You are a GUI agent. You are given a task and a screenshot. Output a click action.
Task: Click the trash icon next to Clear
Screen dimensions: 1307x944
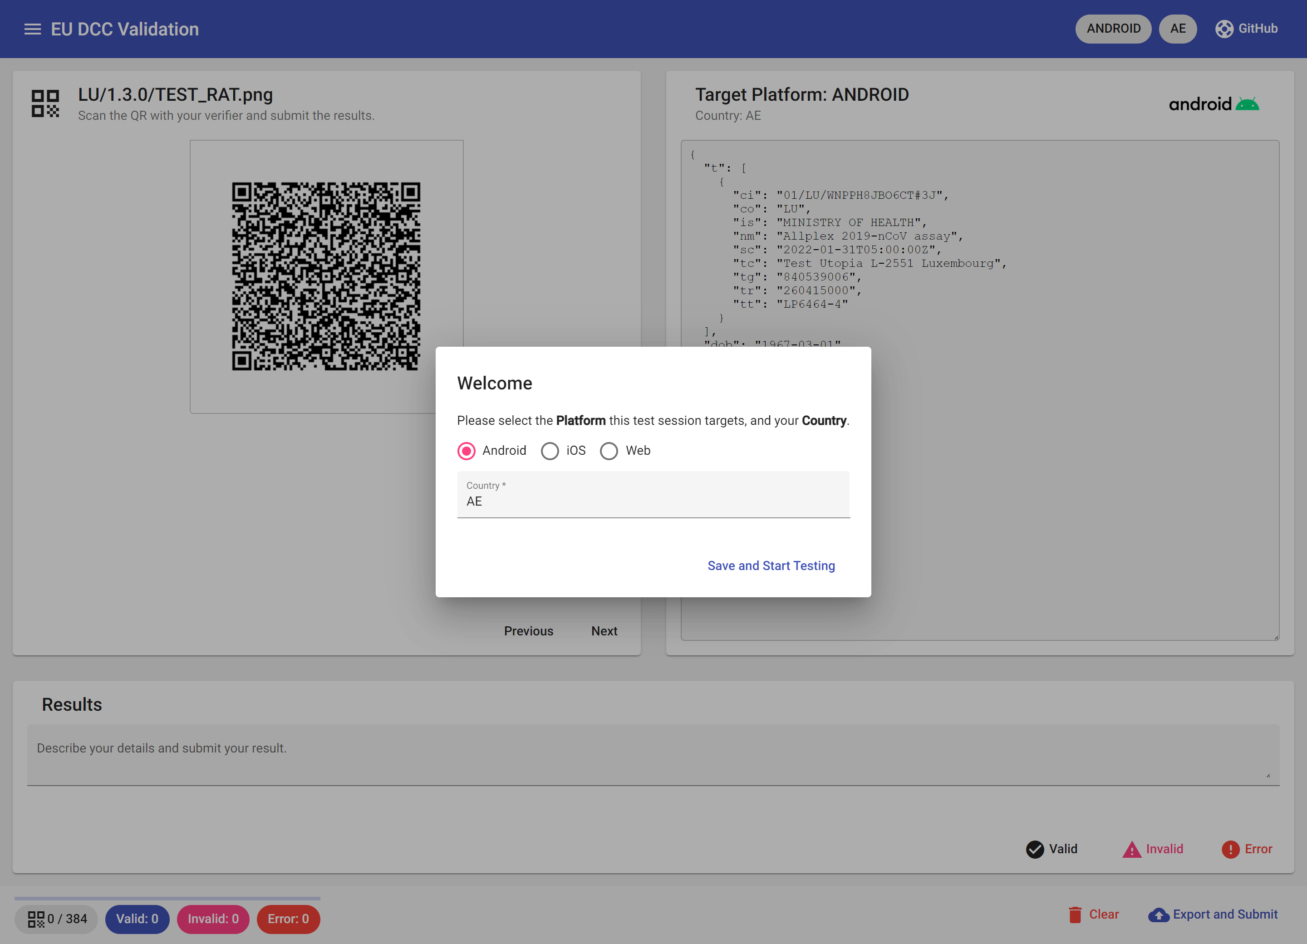tap(1075, 914)
